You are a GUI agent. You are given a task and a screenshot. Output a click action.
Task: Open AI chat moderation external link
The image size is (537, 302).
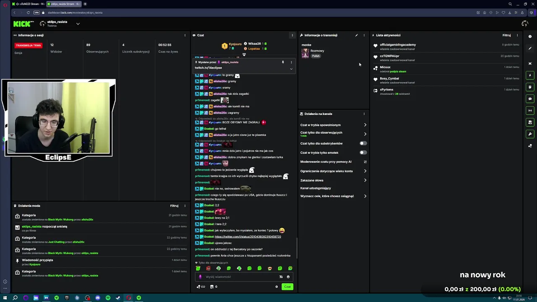click(x=365, y=161)
